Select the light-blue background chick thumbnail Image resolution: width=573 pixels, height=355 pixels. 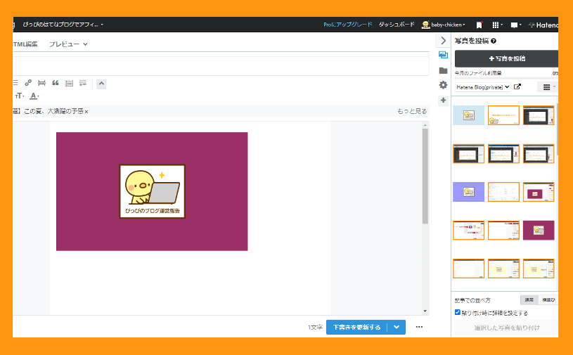tap(468, 115)
